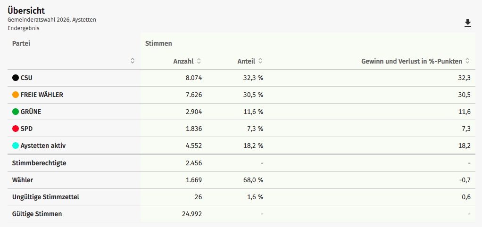Click the Stimmen group header
Image resolution: width=482 pixels, height=227 pixels.
158,43
